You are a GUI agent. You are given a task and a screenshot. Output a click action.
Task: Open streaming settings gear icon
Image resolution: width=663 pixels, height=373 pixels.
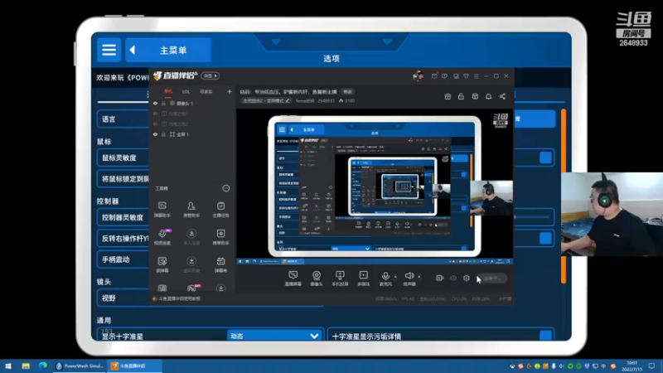pyautogui.click(x=467, y=278)
